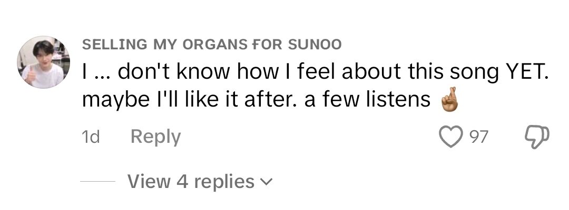The height and width of the screenshot is (210, 569).
Task: Reply to this comment
Action: point(155,137)
